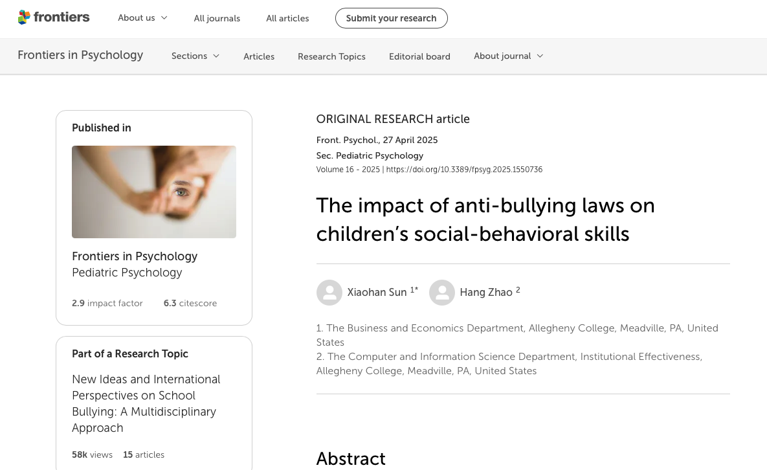Image resolution: width=767 pixels, height=470 pixels.
Task: Open the New Ideas and International Perspectives research topic
Action: click(x=146, y=403)
